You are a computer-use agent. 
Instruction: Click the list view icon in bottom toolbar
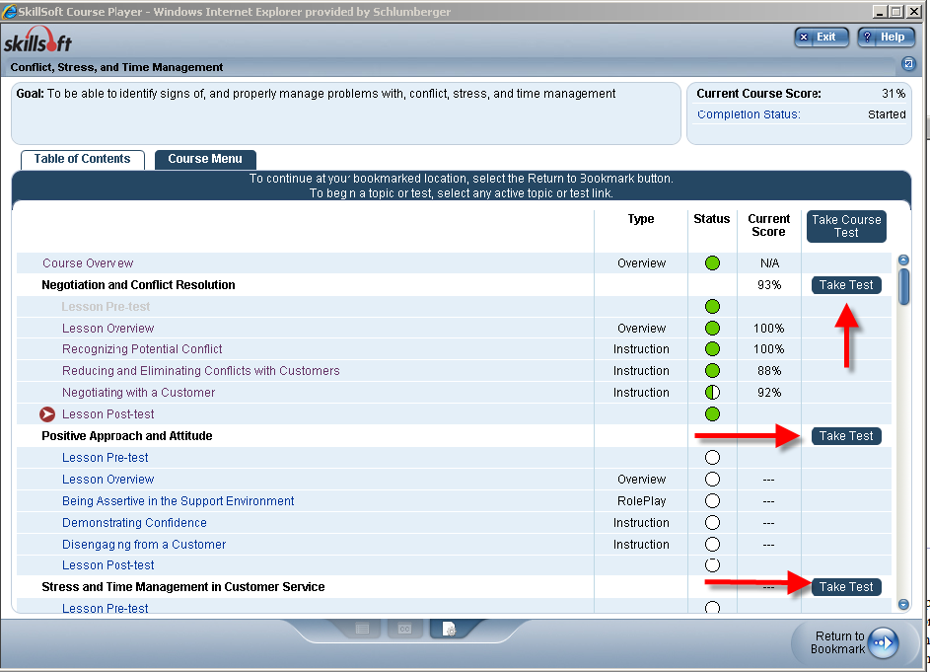click(x=362, y=629)
